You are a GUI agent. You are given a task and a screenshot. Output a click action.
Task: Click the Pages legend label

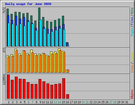(132, 32)
